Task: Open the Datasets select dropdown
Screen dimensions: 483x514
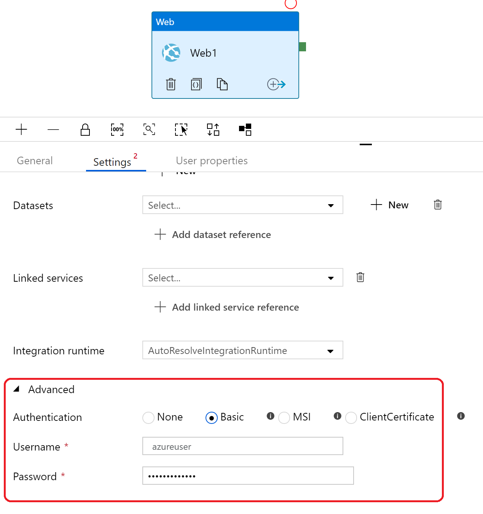Action: tap(243, 205)
